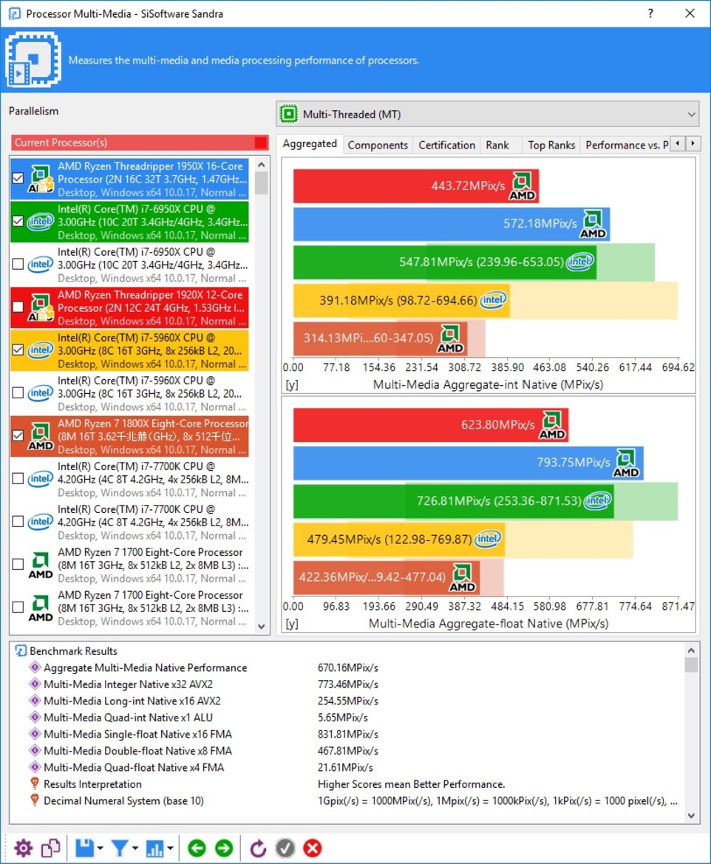Click the grey checkmark OK icon
The height and width of the screenshot is (864, 711).
(285, 848)
